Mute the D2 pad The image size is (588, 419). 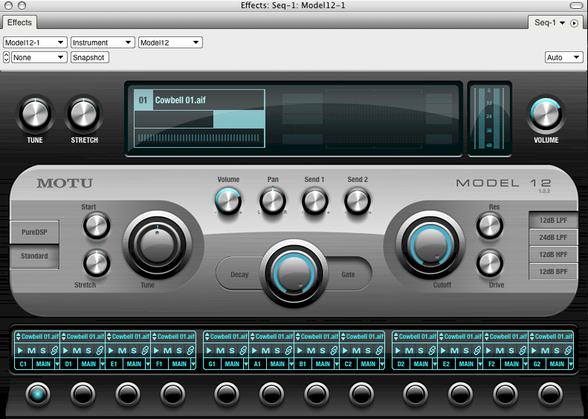click(x=409, y=351)
